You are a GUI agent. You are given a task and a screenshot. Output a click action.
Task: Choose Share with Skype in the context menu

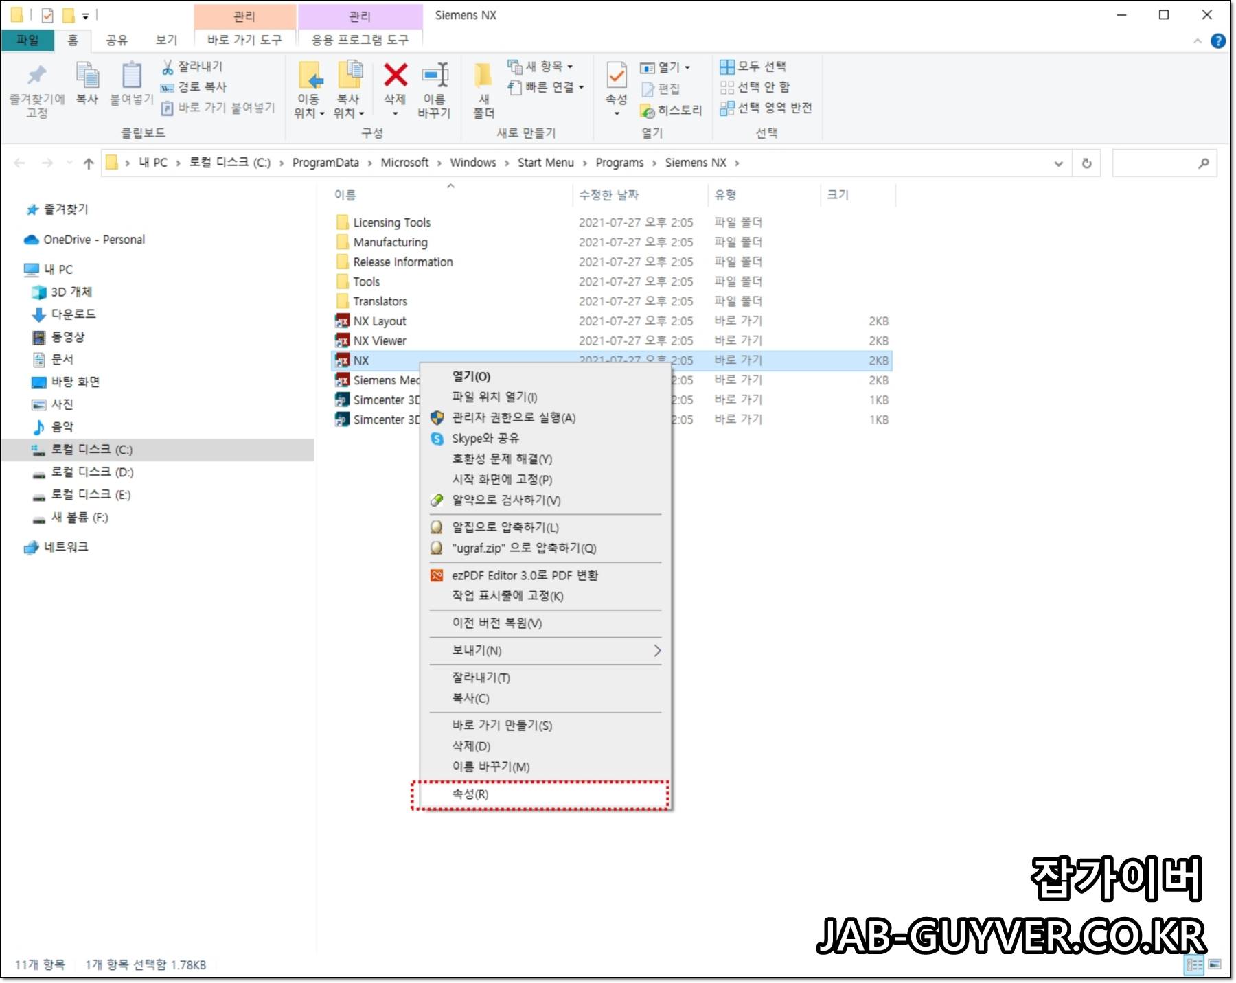[x=545, y=438]
